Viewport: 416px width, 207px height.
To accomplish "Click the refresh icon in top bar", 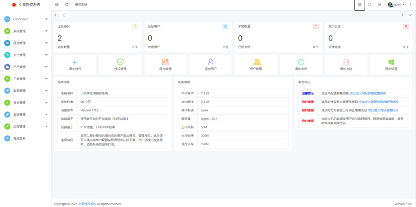I will [x=67, y=5].
